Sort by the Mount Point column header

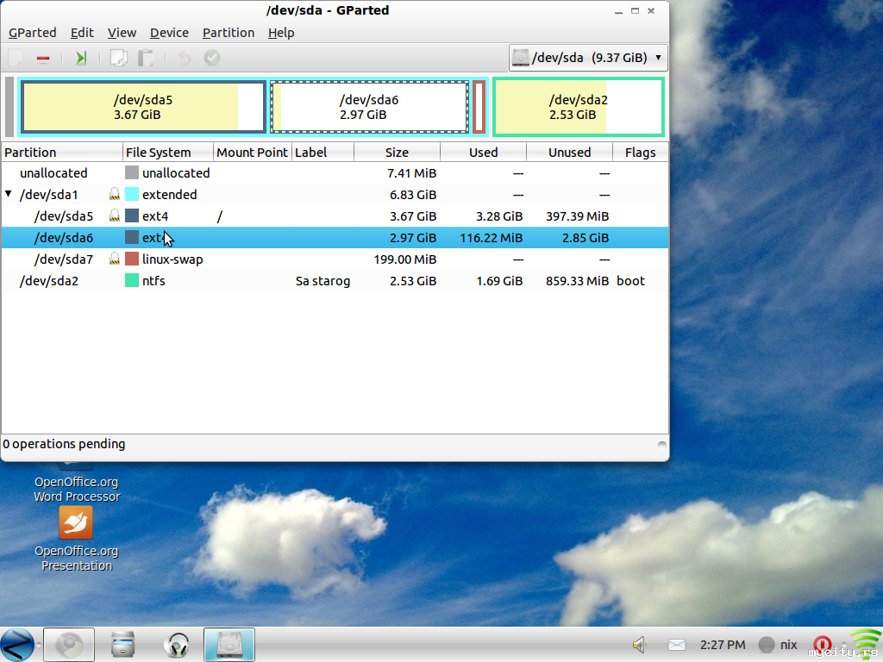coord(253,152)
